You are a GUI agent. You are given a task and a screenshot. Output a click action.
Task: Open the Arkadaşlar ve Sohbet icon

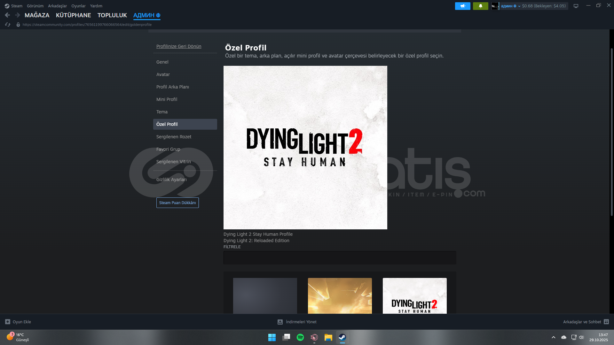pos(606,322)
